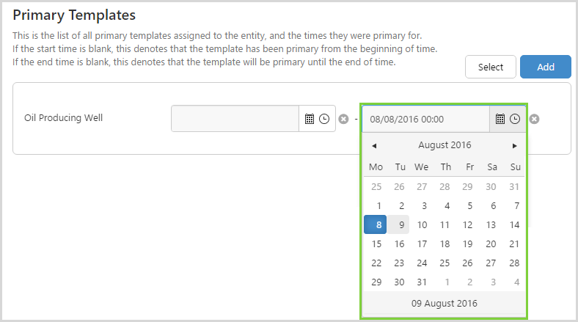Select day 9 in the calendar

click(400, 225)
